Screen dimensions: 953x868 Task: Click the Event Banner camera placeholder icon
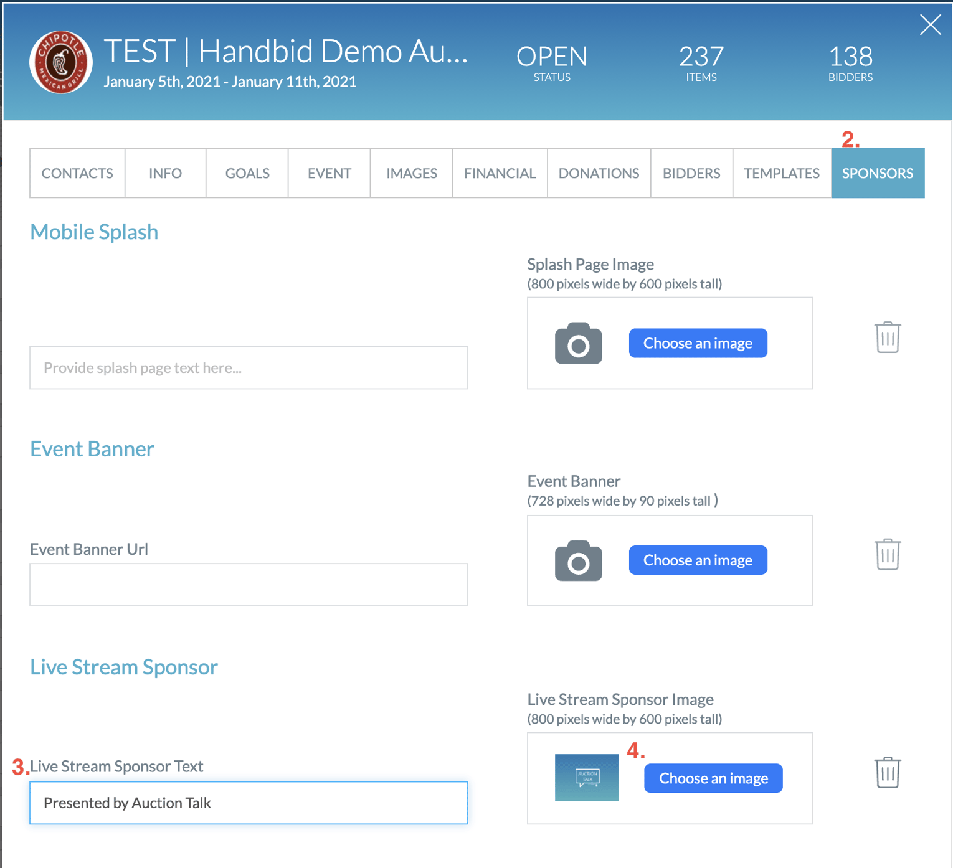pyautogui.click(x=578, y=560)
